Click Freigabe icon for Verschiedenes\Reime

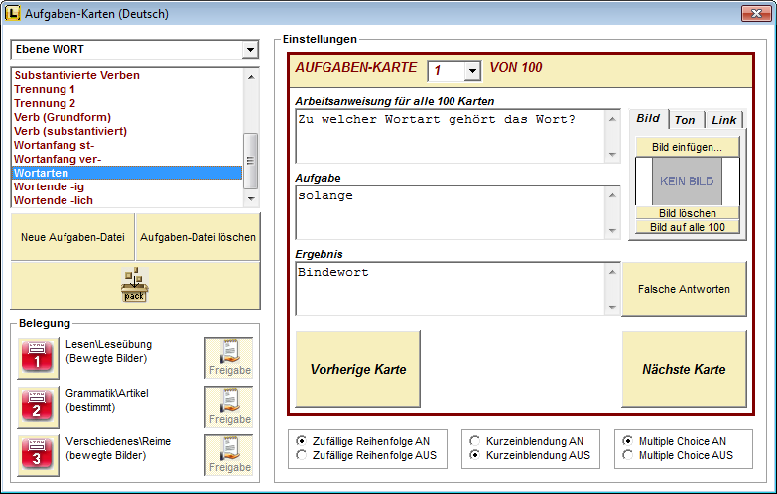pos(229,455)
